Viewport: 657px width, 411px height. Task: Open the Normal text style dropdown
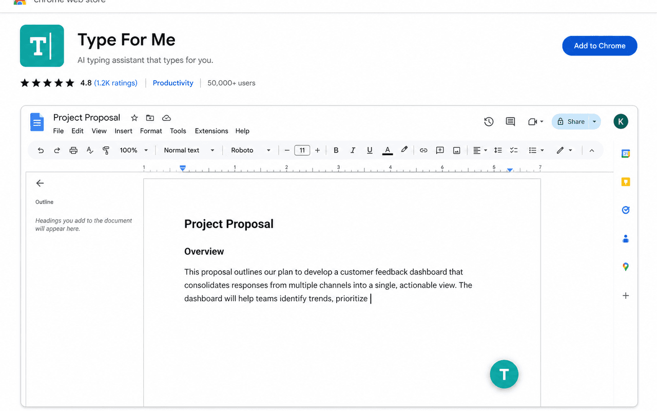[189, 151]
